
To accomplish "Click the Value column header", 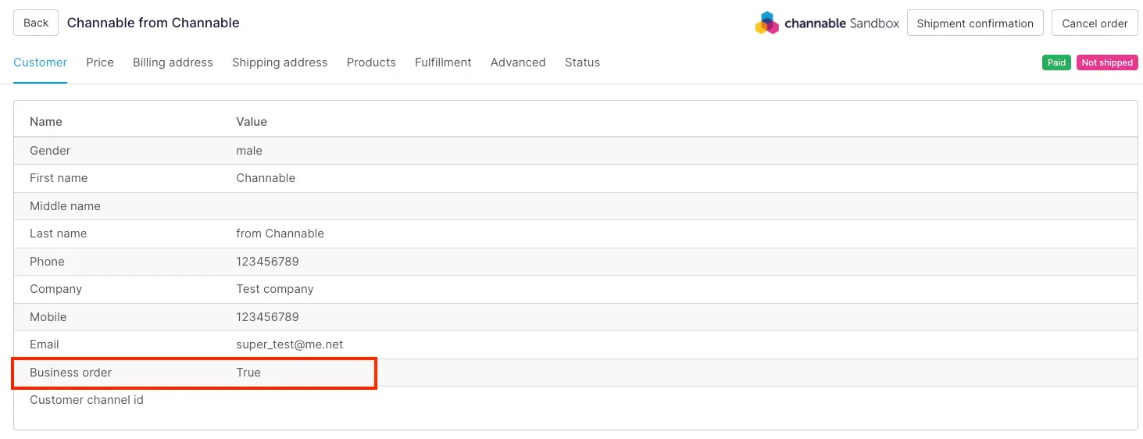I will click(x=252, y=122).
